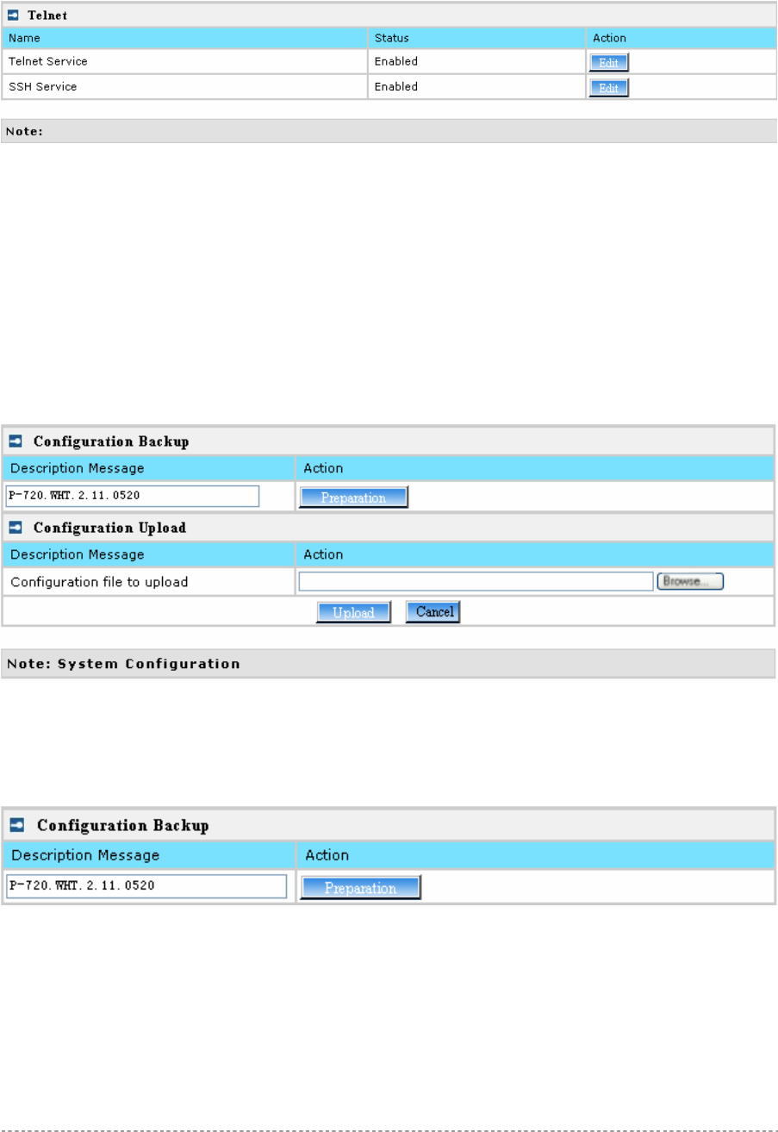Viewport: 778px width, 1132px height.
Task: Click Enabled status of Telnet Service
Action: pos(396,62)
